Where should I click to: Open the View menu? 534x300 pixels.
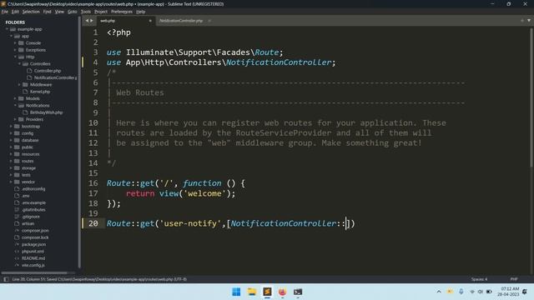coord(59,12)
